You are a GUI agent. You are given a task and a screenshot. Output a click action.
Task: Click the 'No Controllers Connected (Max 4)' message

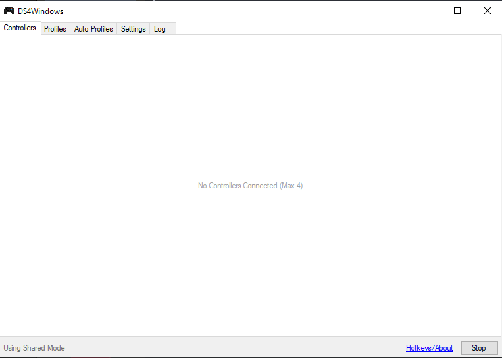click(251, 186)
